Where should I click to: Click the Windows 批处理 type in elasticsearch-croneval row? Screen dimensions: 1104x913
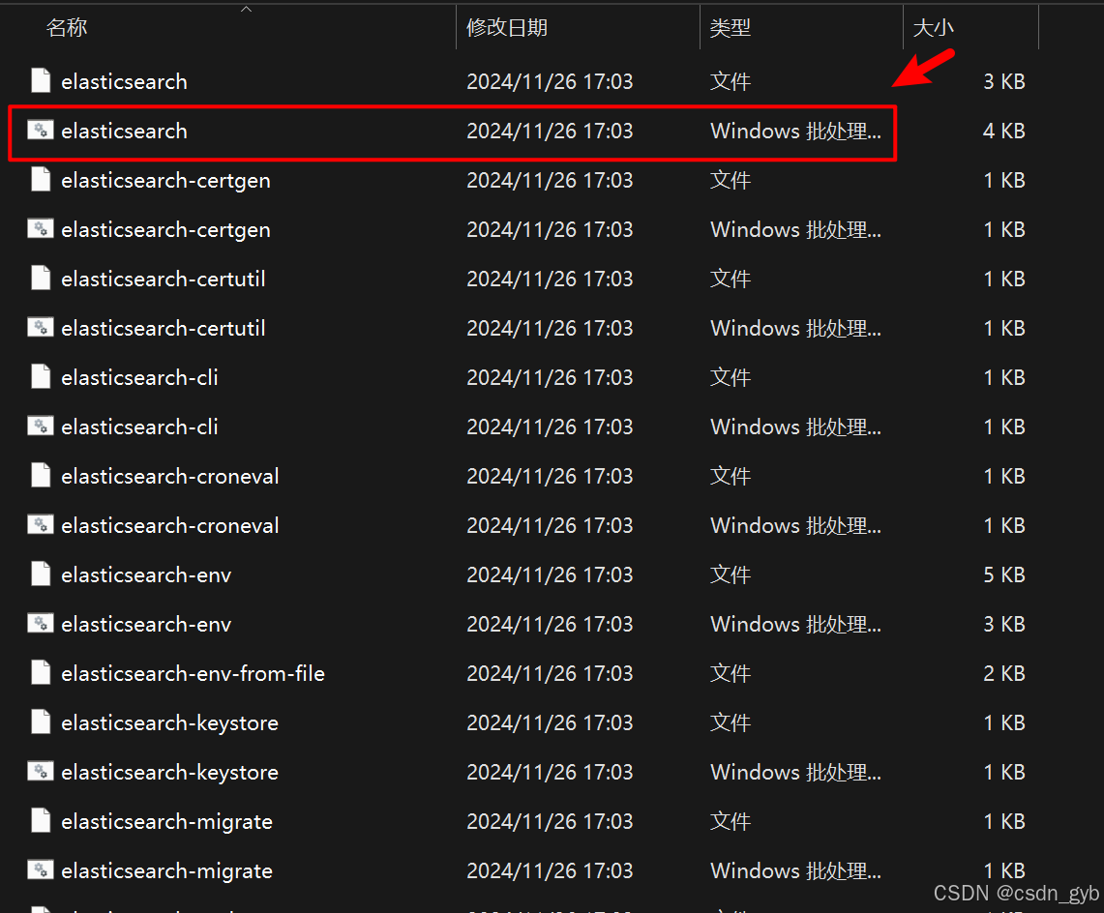[x=795, y=525]
